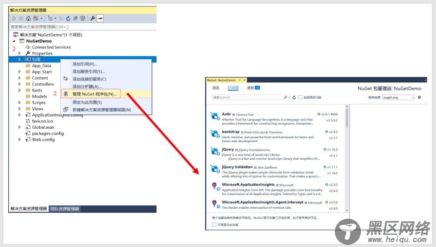This screenshot has width=436, height=247.
Task: Click the connected service icon in context menu
Action: 66,79
